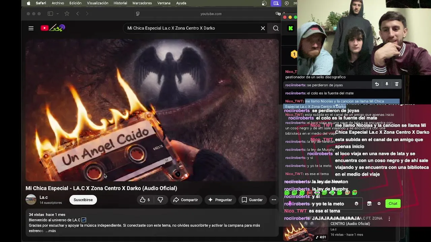
Task: Click the YouTube search magnifier icon
Action: pos(276,28)
